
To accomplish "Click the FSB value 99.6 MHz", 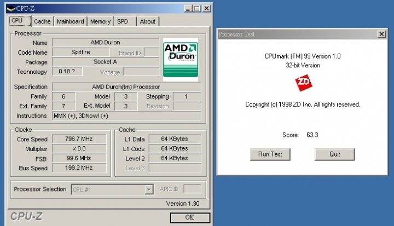I will coord(79,158).
